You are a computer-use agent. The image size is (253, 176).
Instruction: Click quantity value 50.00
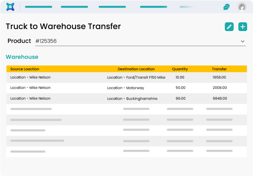pyautogui.click(x=180, y=88)
